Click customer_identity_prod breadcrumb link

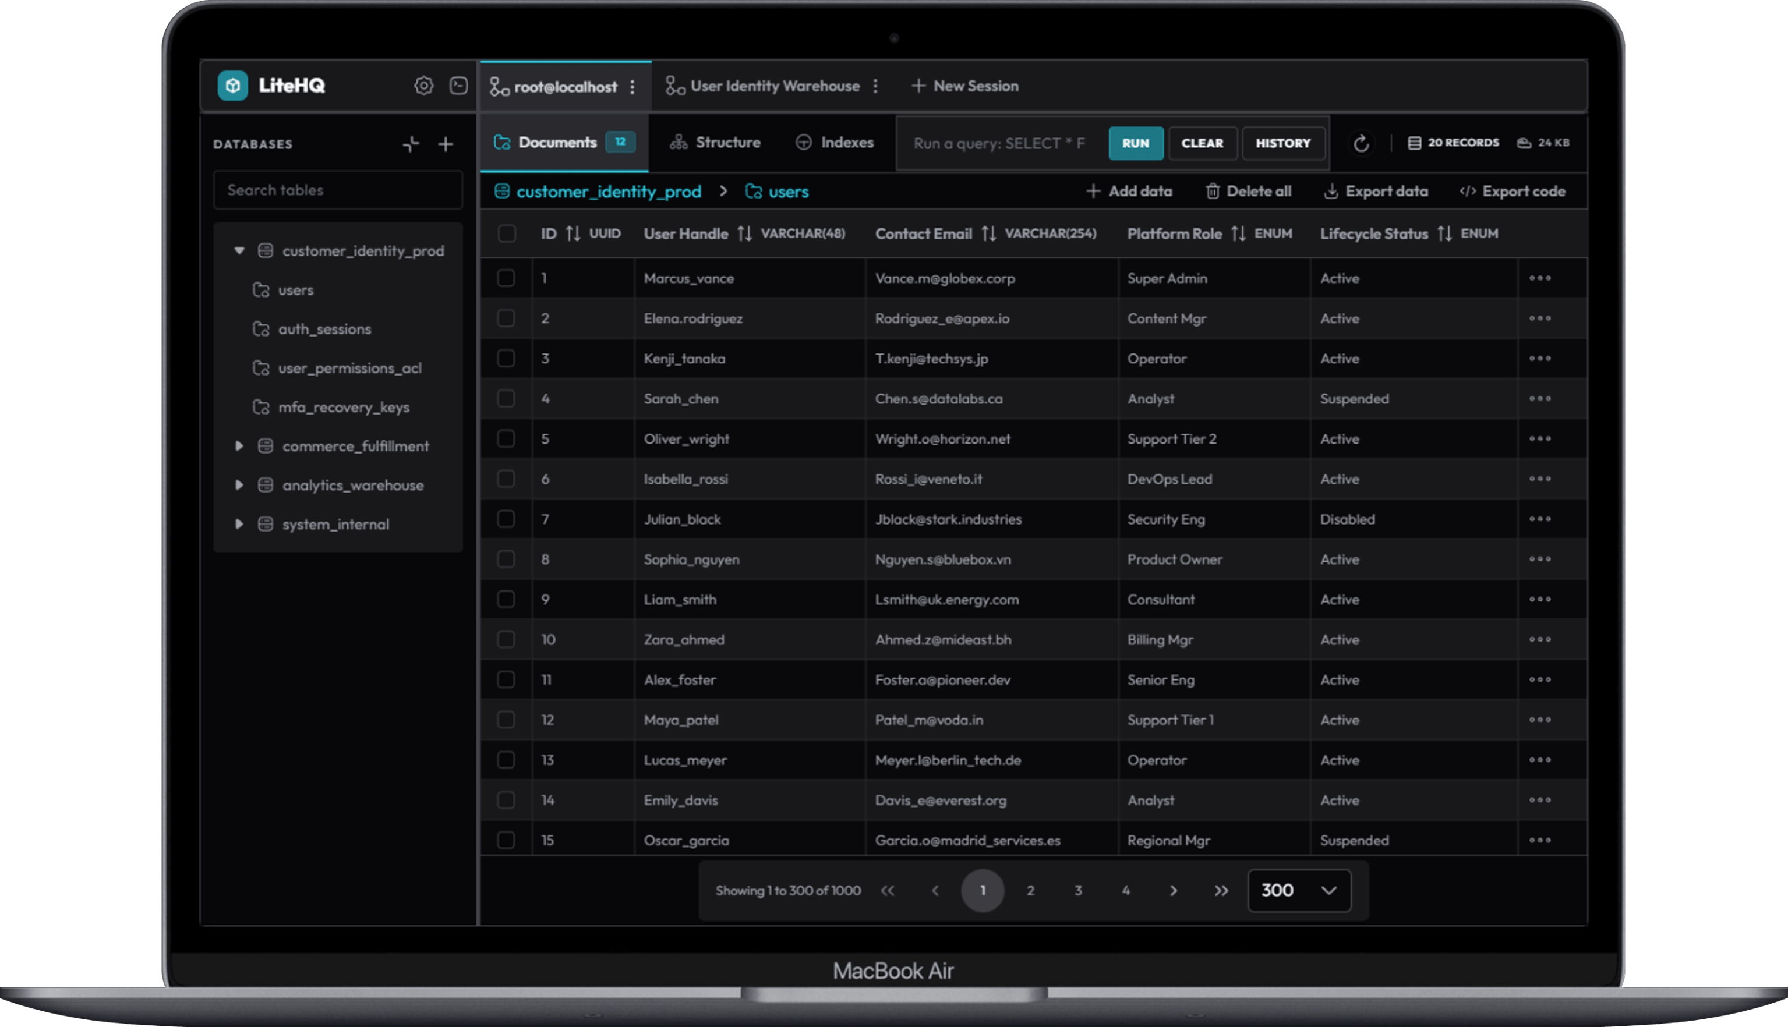pyautogui.click(x=598, y=191)
